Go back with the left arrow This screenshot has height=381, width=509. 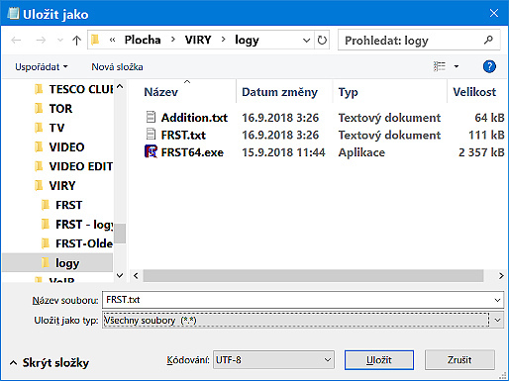click(x=16, y=41)
